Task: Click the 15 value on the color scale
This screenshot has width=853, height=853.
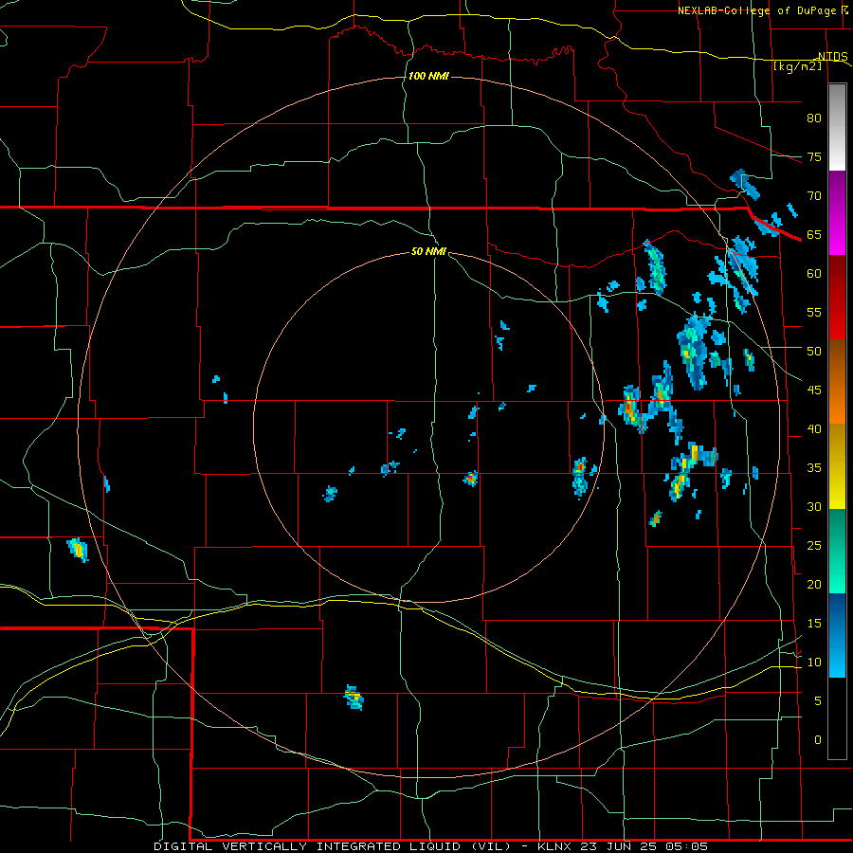Action: [814, 623]
